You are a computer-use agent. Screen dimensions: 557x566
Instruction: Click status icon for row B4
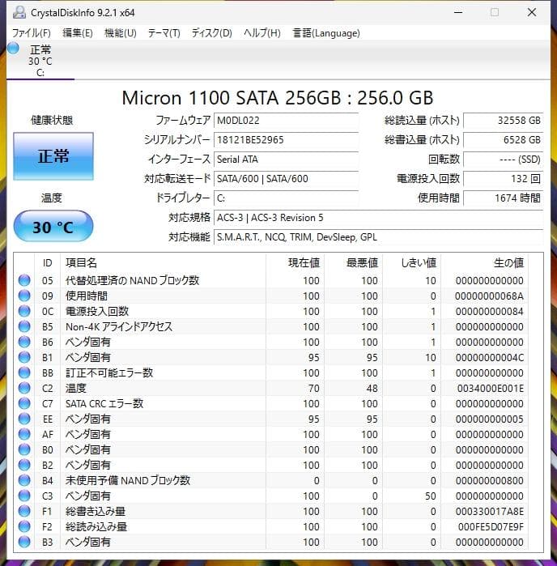click(x=24, y=480)
